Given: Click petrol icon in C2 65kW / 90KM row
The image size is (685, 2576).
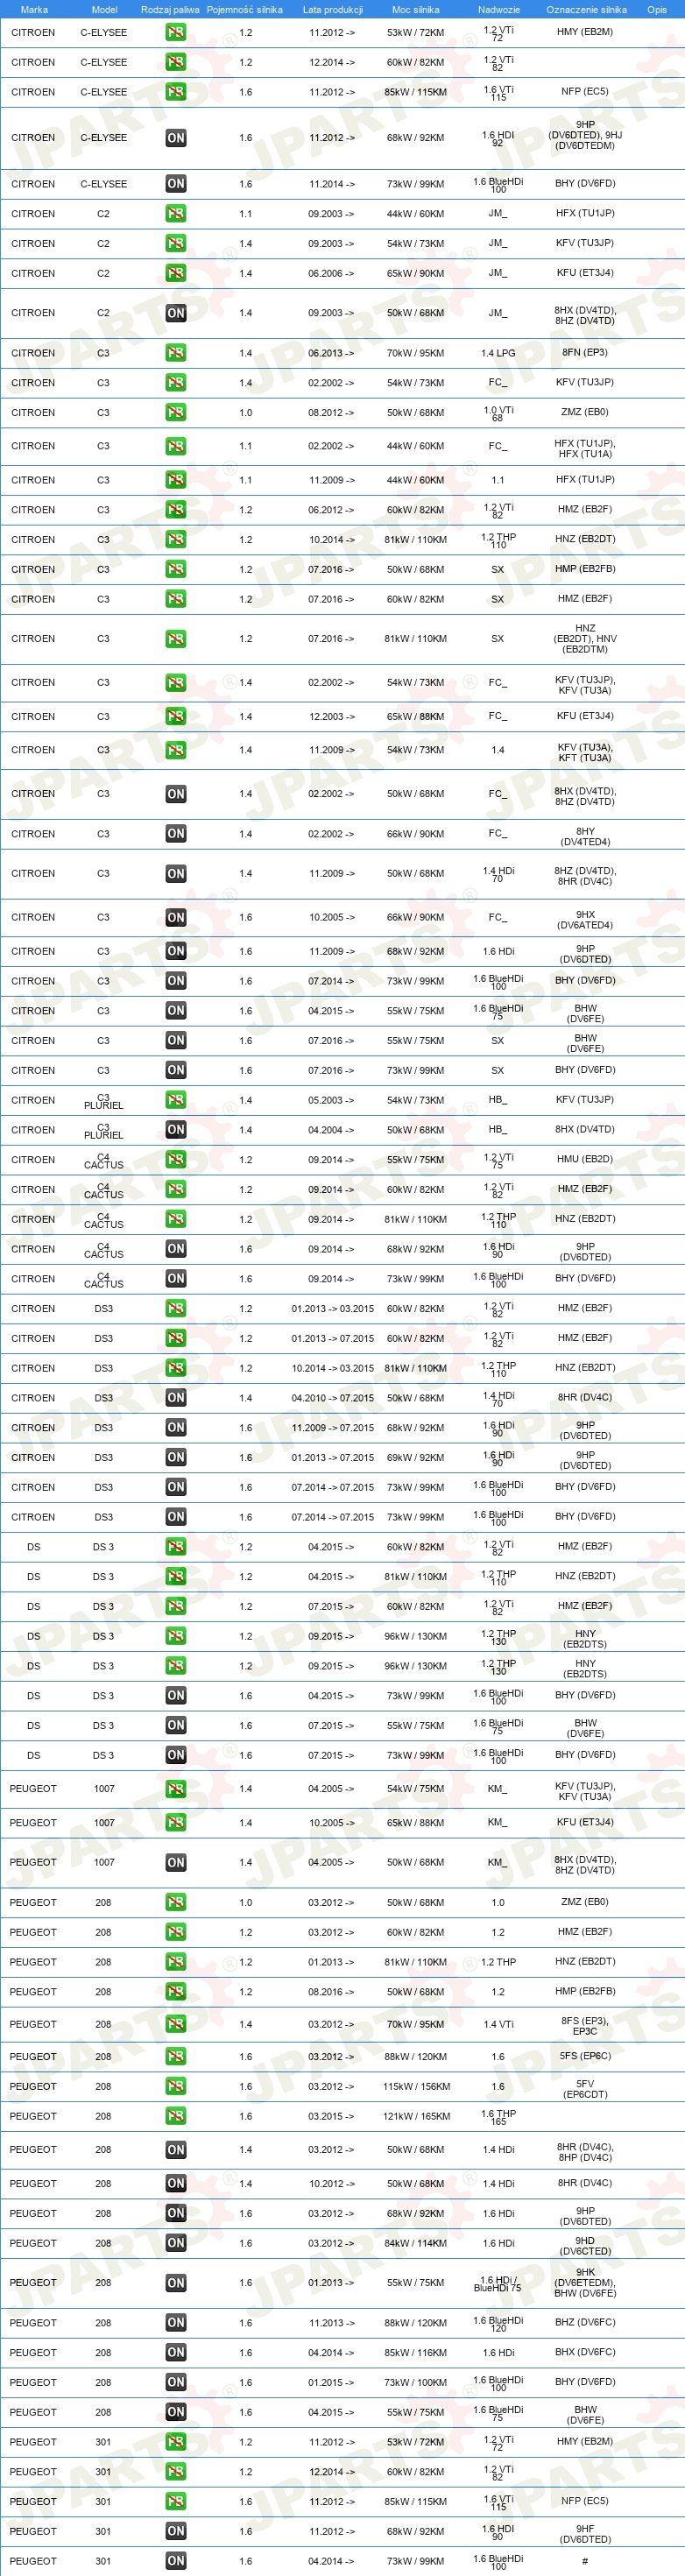Looking at the screenshot, I should point(176,273).
